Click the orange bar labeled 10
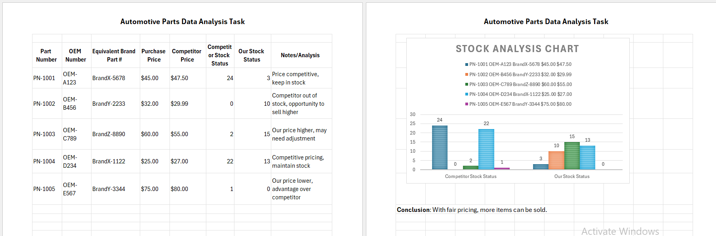The height and width of the screenshot is (236, 716). (x=556, y=160)
